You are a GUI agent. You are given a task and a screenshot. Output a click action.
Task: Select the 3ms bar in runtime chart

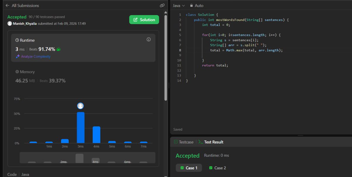point(80,128)
